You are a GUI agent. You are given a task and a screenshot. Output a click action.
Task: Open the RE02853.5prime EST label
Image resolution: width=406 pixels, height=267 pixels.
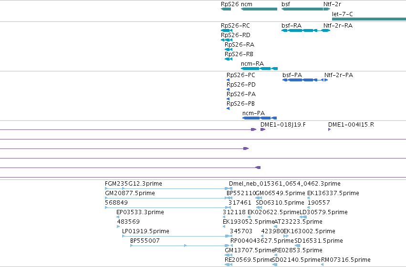click(x=298, y=250)
